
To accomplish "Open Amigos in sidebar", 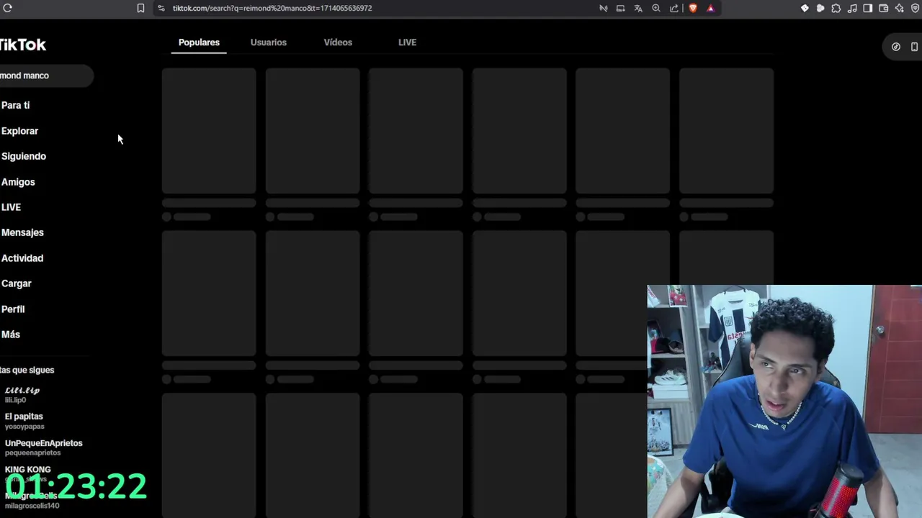I will tap(18, 182).
